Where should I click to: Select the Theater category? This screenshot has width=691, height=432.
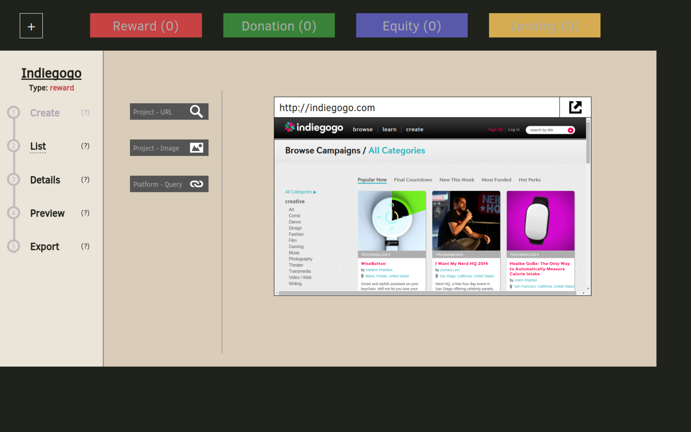point(296,265)
